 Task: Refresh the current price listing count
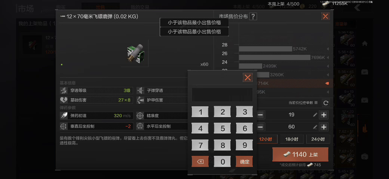pos(326,103)
